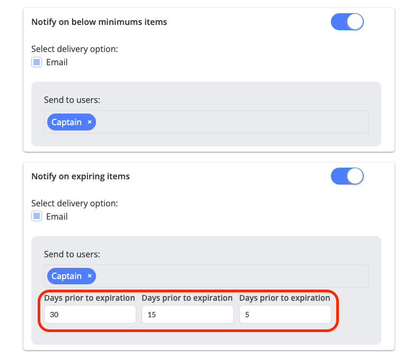This screenshot has width=420, height=357.
Task: Click 'Select delivery option:' under below minimums
Action: [x=74, y=49]
